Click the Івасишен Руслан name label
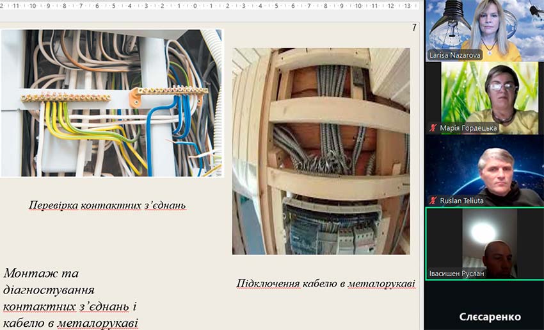The height and width of the screenshot is (330, 544). [457, 274]
